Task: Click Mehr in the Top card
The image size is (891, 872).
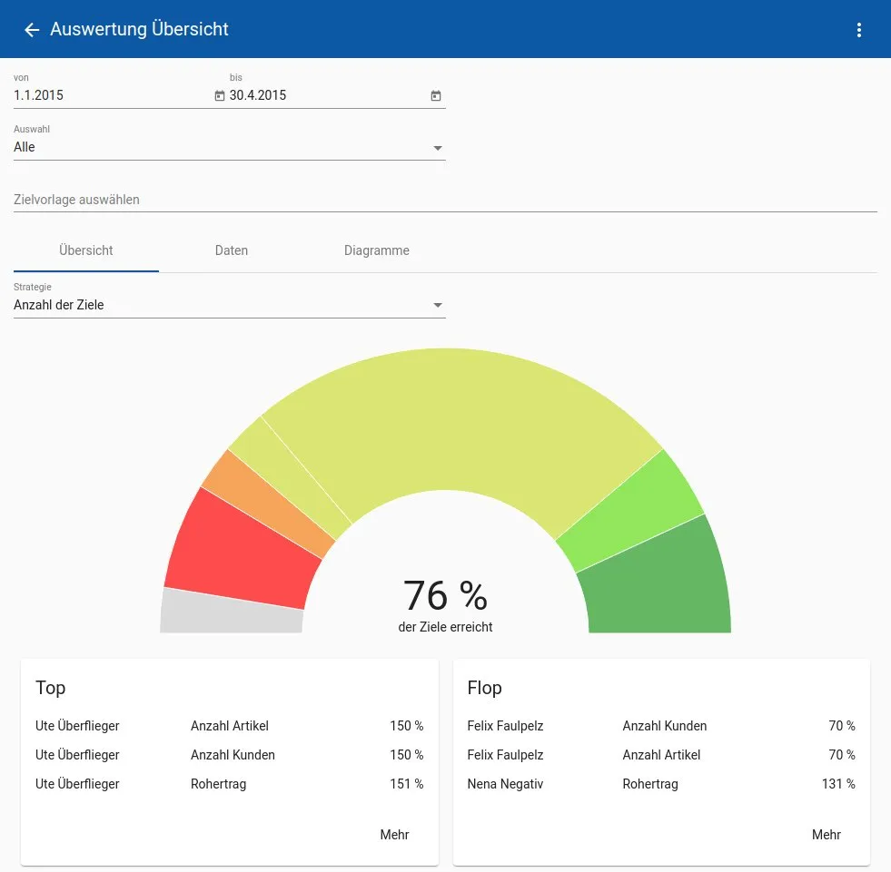Action: (x=394, y=835)
